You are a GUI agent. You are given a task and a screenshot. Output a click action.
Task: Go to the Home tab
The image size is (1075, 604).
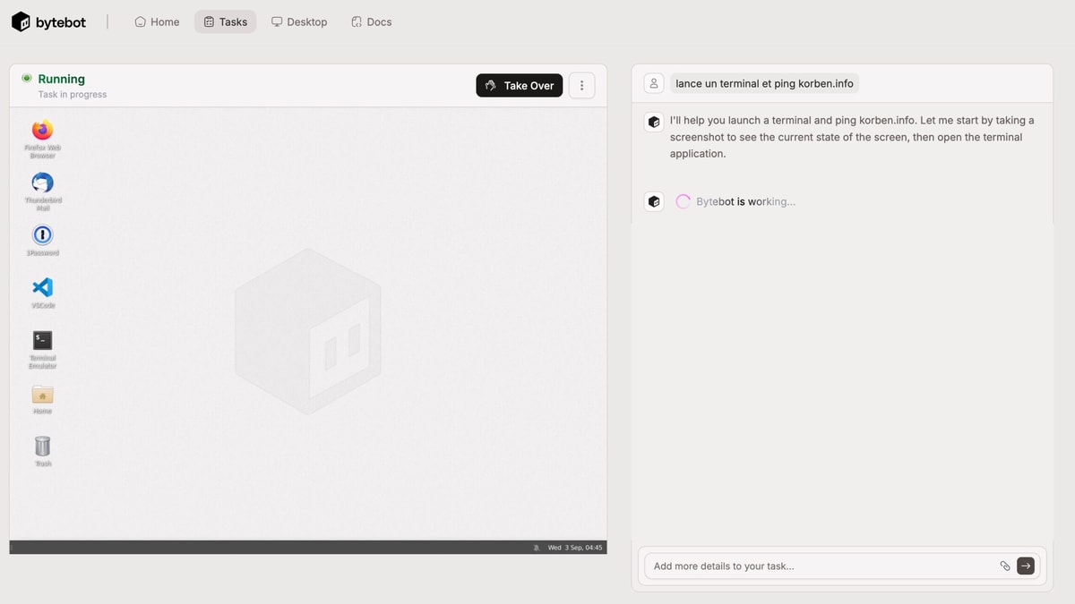[157, 22]
